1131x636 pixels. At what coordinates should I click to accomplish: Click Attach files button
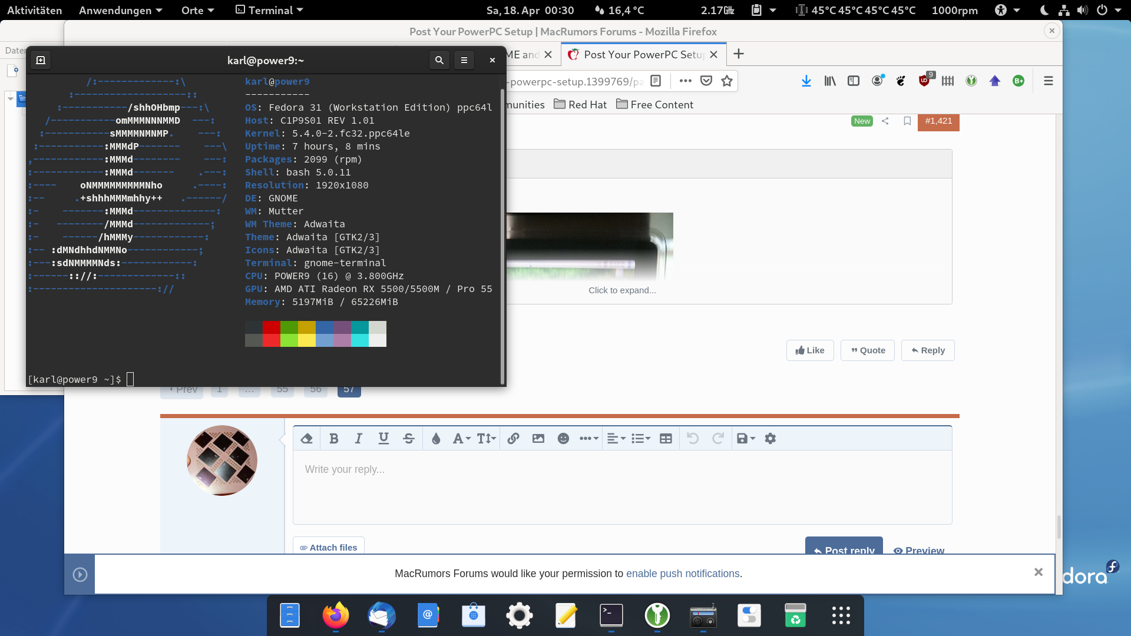click(329, 546)
